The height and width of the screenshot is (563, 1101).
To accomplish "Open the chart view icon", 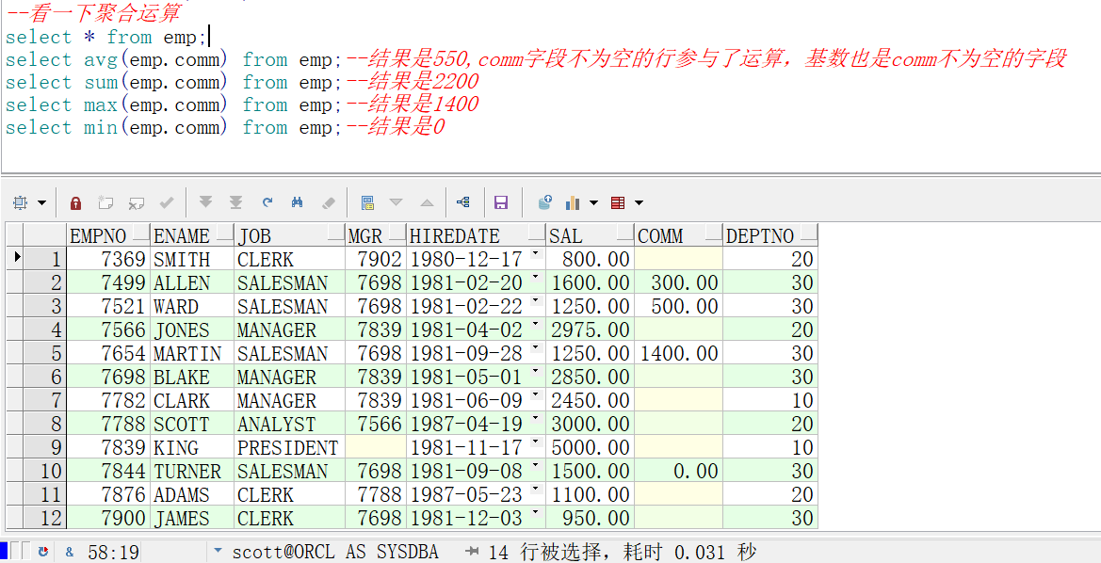I will pyautogui.click(x=573, y=201).
